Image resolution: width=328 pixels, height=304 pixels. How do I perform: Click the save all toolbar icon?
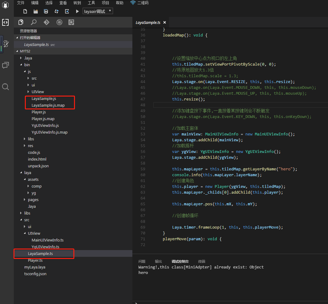point(46,11)
